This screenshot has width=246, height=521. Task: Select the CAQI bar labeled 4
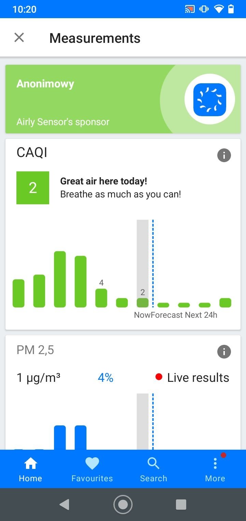(x=101, y=298)
